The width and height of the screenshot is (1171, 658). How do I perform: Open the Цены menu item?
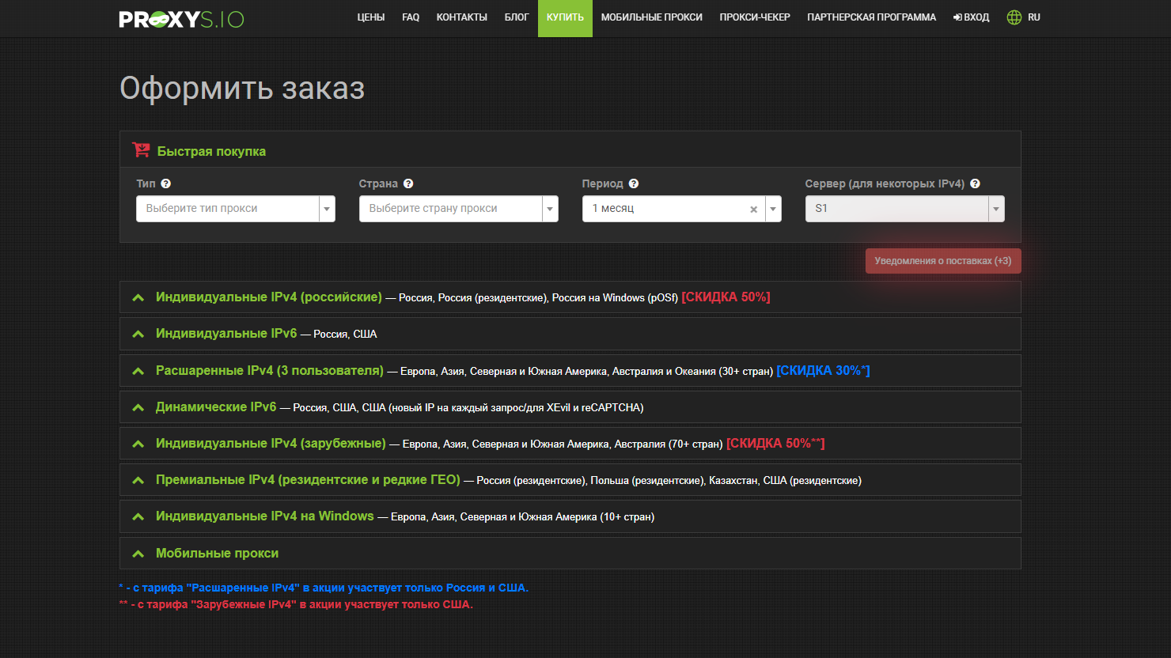point(371,17)
